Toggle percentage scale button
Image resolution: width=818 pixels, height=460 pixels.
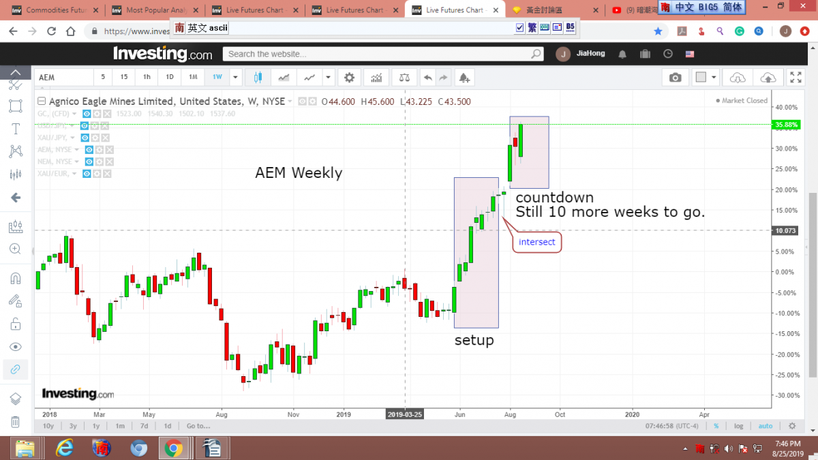coord(716,426)
